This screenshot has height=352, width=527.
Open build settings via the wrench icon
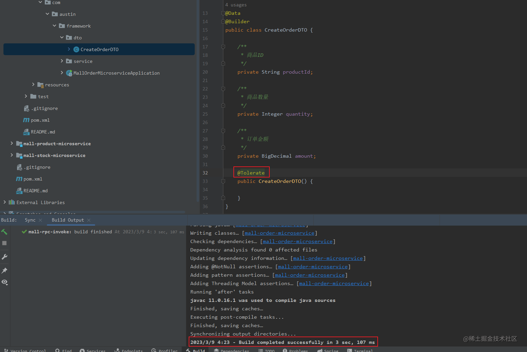coord(4,257)
